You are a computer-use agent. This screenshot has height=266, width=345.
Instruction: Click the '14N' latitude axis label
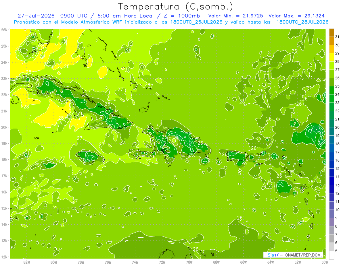[4, 224]
